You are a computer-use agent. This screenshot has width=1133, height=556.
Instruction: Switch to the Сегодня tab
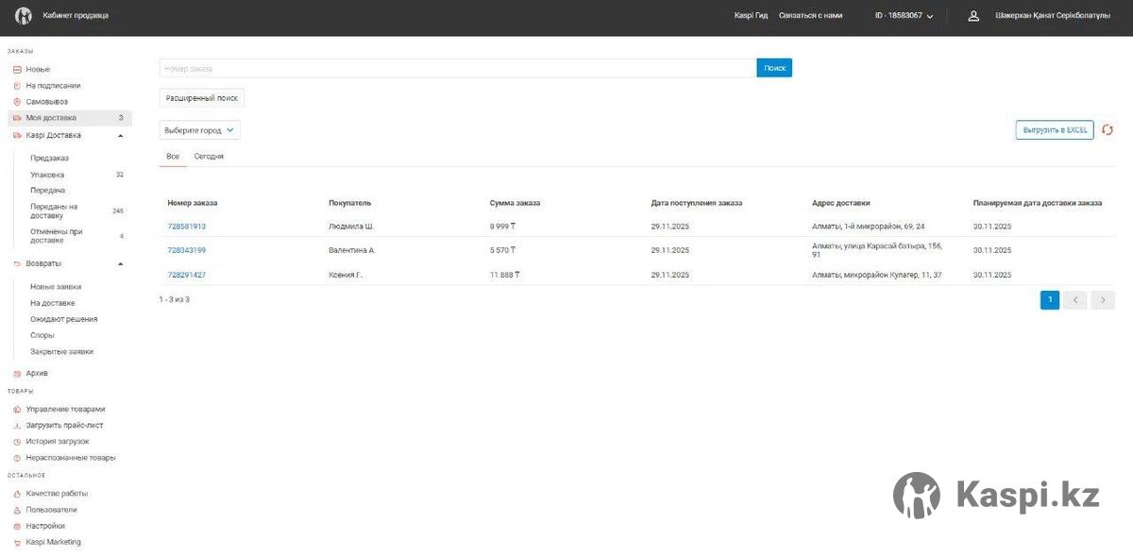pyautogui.click(x=209, y=157)
